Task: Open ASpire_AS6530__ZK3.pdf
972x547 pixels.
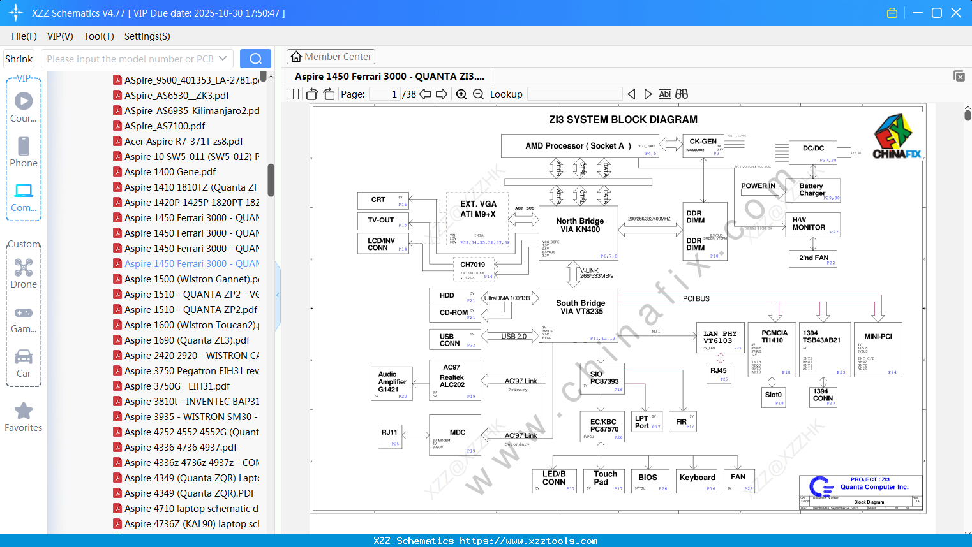Action: (x=171, y=96)
